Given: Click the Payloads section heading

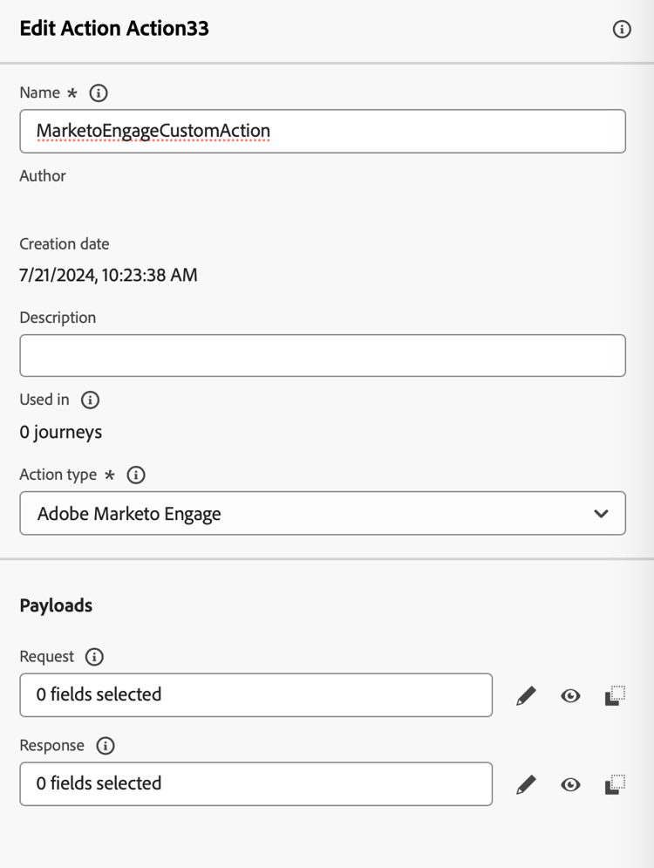Looking at the screenshot, I should coord(56,605).
